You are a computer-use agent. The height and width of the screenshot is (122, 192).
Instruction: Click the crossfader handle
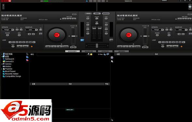point(97,46)
